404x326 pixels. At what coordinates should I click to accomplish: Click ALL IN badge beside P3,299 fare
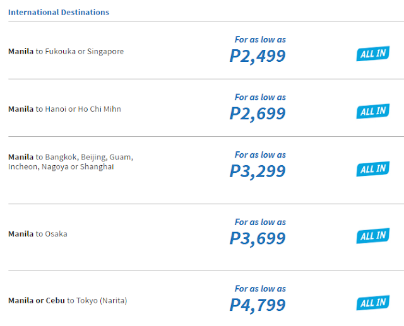point(372,169)
